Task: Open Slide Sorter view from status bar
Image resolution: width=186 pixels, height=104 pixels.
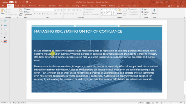Action: (153, 103)
